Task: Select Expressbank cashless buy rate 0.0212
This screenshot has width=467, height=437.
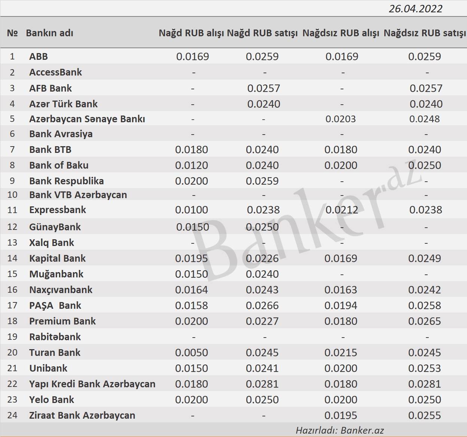Action: point(342,210)
